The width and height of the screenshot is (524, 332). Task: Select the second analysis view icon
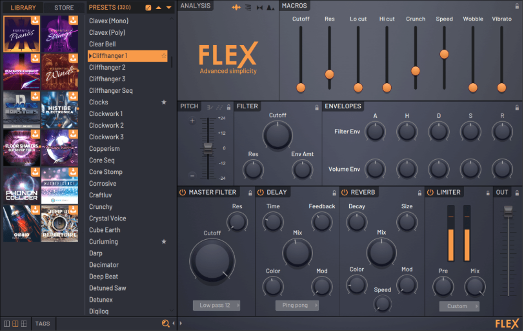pos(248,7)
